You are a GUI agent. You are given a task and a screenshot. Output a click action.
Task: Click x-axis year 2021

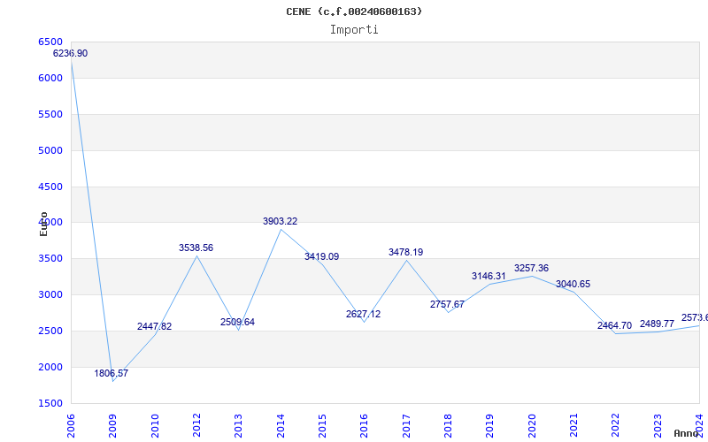[573, 426]
